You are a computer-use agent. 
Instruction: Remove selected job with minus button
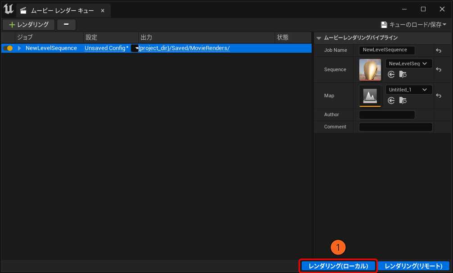[66, 25]
